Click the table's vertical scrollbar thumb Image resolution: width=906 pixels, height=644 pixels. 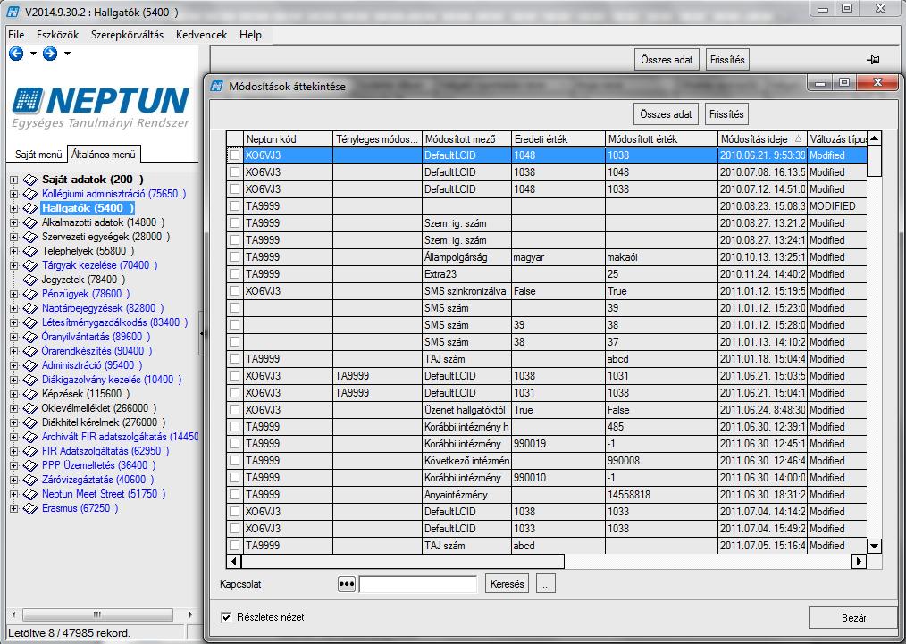(x=874, y=161)
